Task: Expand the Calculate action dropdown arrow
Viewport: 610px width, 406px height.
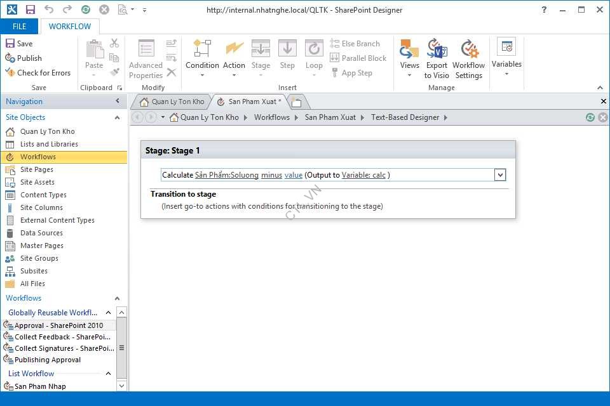Action: click(x=500, y=175)
